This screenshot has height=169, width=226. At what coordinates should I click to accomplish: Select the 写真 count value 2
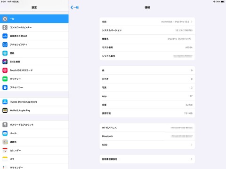tap(192, 87)
